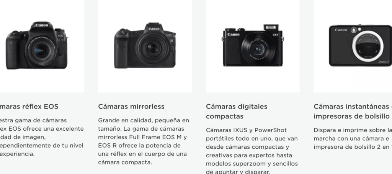Click the G9X label on the compact camera
The width and height of the screenshot is (392, 174).
point(276,34)
